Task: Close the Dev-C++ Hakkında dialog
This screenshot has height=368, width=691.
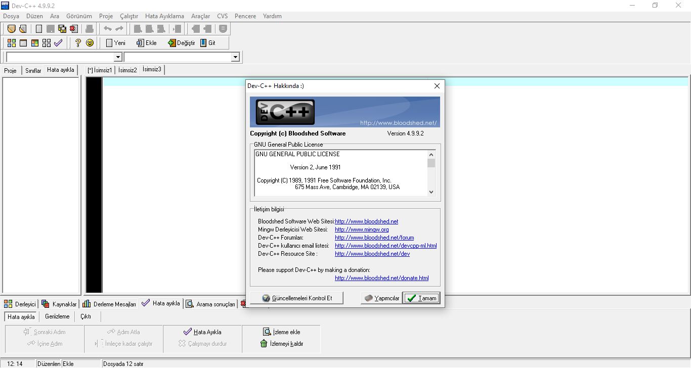Action: (x=437, y=86)
